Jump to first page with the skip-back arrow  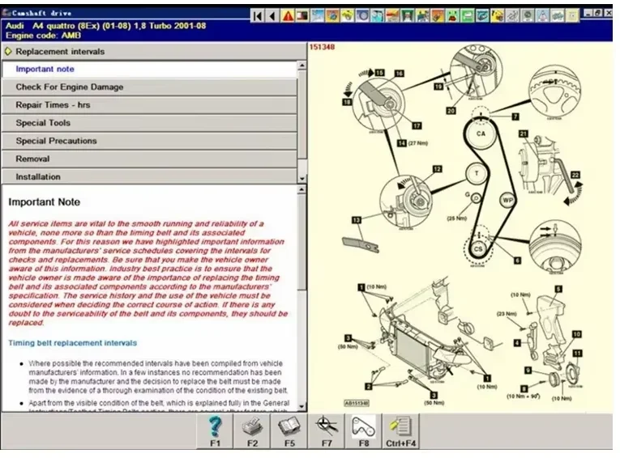pos(258,16)
